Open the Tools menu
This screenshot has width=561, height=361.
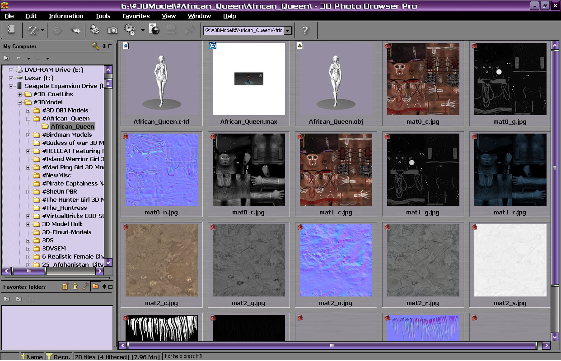(x=103, y=16)
